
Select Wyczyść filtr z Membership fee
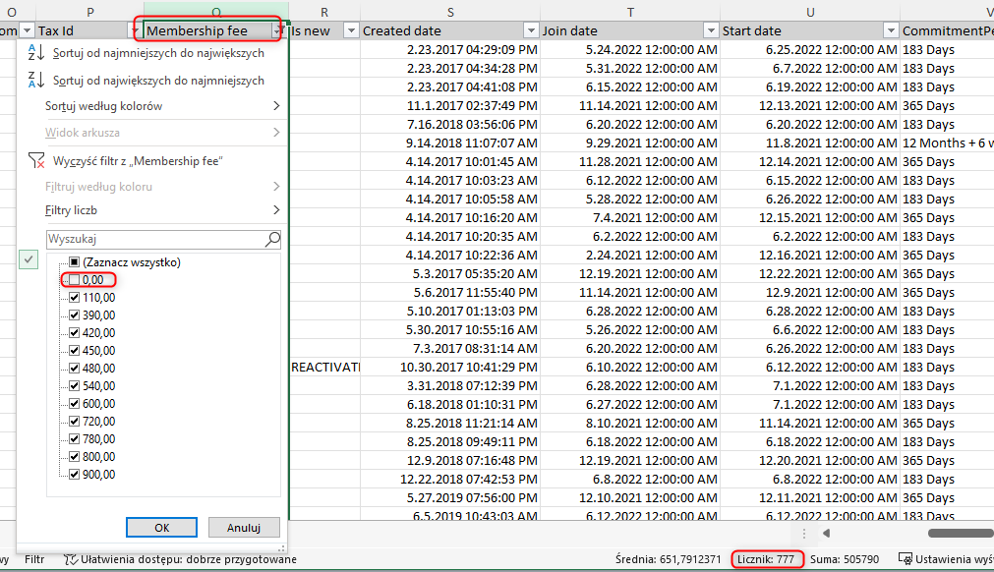click(x=138, y=160)
